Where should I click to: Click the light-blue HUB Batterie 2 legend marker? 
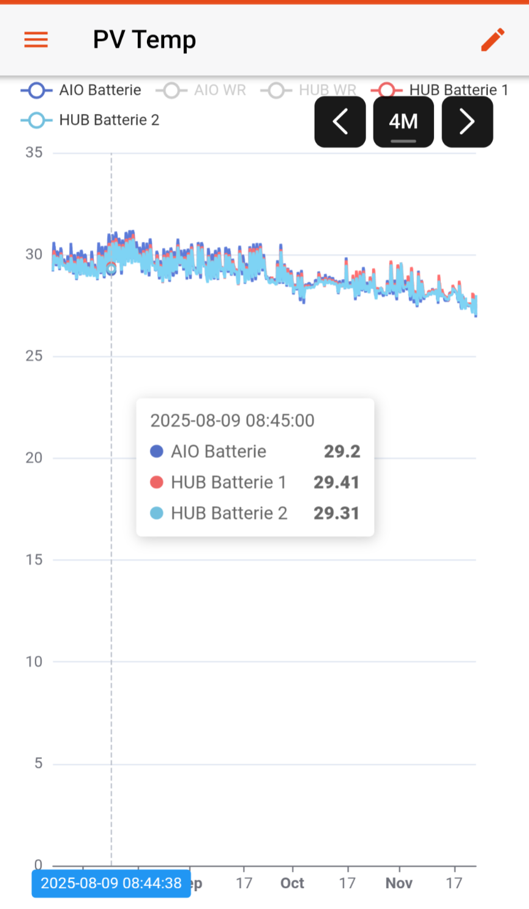point(37,121)
